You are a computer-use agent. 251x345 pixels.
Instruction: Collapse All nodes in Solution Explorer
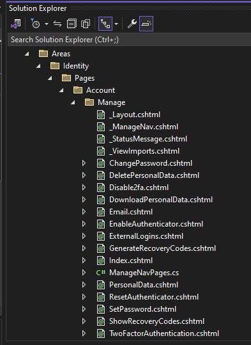point(72,24)
